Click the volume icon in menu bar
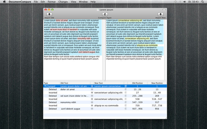207x129 pixels. [185, 2]
